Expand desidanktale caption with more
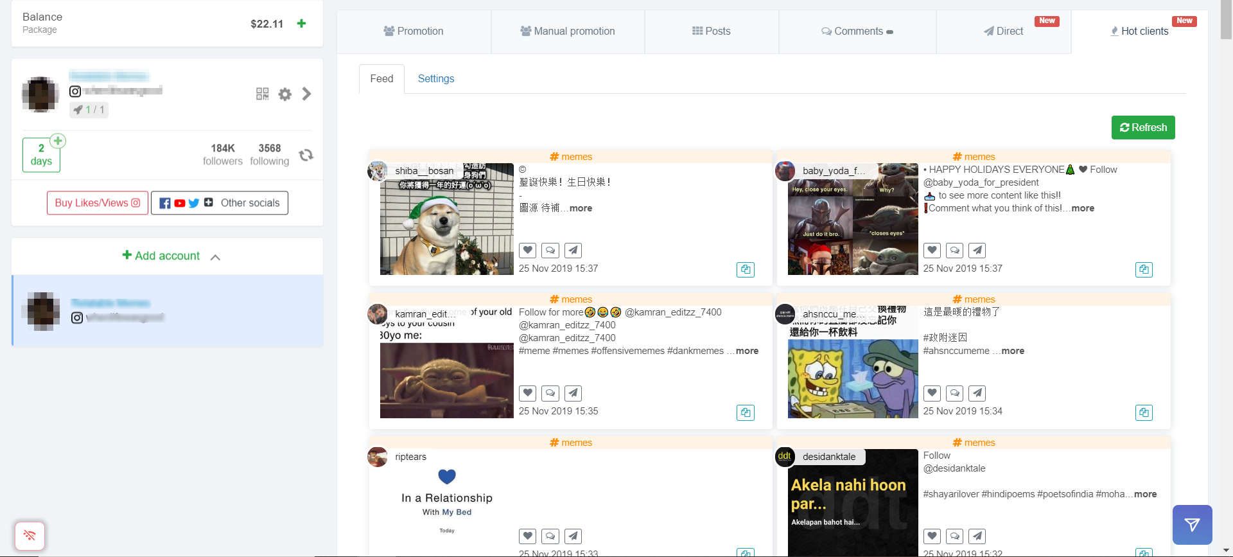The width and height of the screenshot is (1233, 557). pyautogui.click(x=1145, y=494)
